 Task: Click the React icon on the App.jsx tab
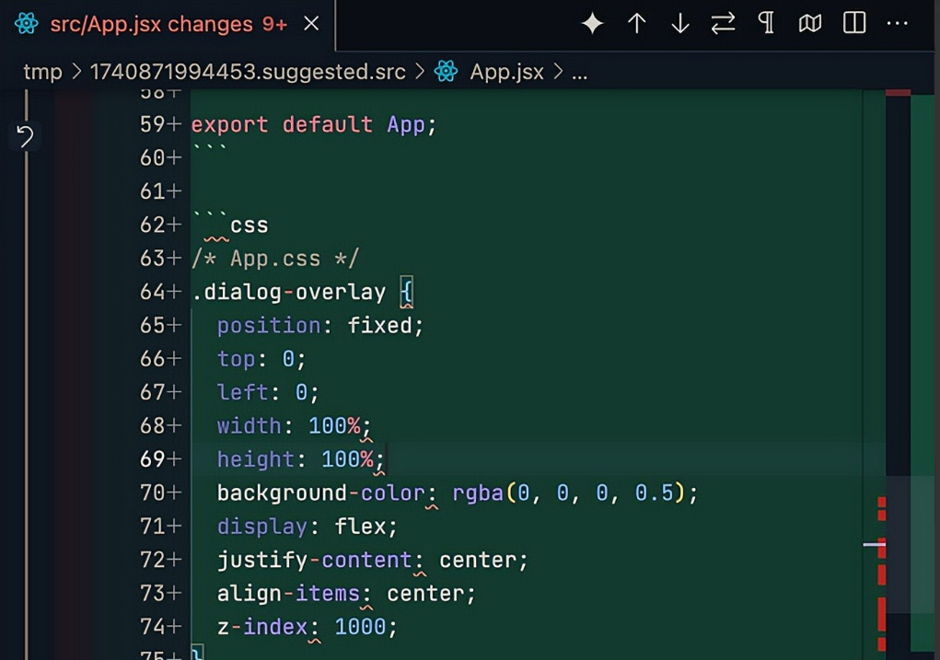27,24
